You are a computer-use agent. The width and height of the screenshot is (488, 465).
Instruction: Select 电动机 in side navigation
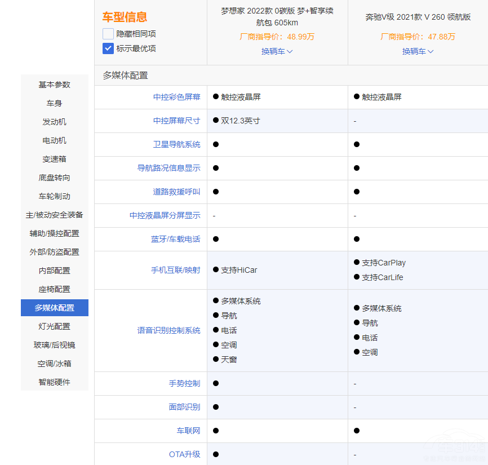[x=55, y=140]
